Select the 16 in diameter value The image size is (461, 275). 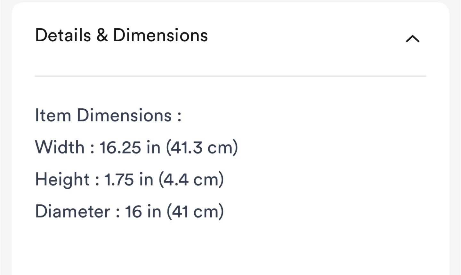[143, 211]
